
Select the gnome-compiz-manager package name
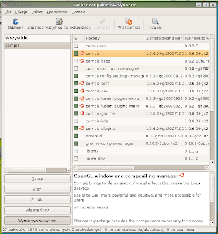(x=110, y=143)
